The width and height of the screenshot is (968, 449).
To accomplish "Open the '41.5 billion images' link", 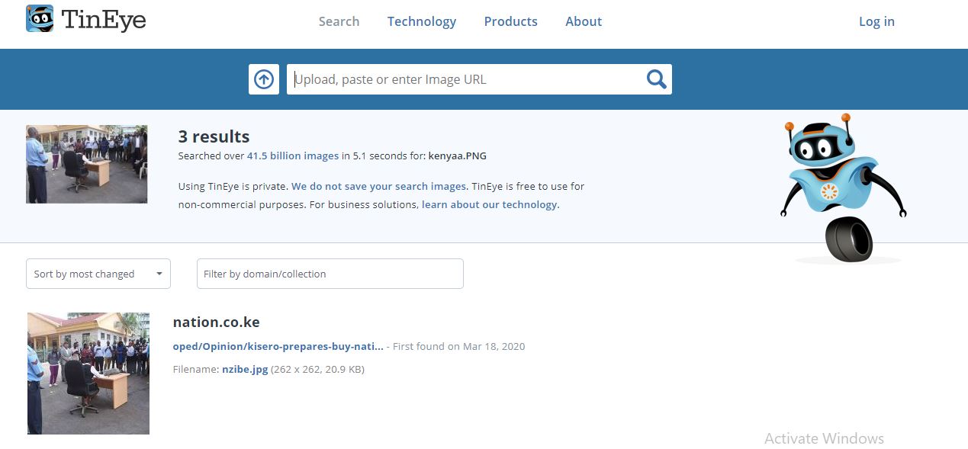I will 292,156.
